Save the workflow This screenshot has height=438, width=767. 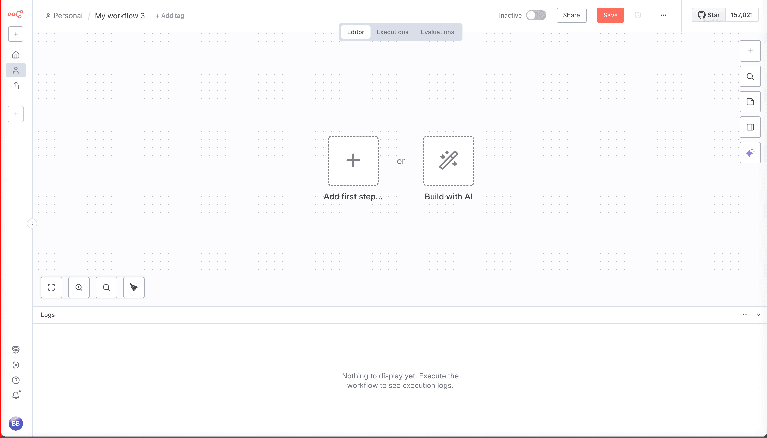[x=610, y=15]
